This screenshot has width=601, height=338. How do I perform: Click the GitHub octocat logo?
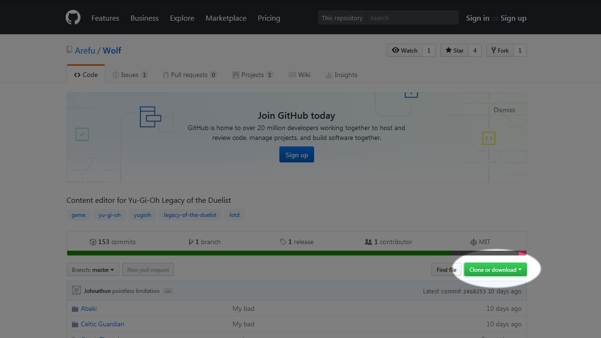click(x=73, y=18)
